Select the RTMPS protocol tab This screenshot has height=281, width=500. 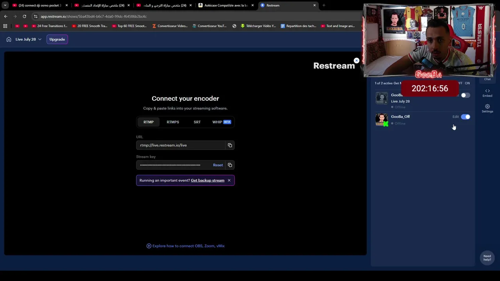point(173,122)
